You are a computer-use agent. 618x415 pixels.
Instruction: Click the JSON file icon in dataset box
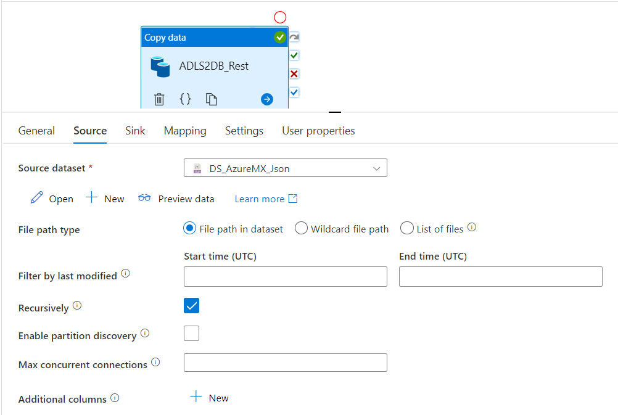click(x=197, y=169)
